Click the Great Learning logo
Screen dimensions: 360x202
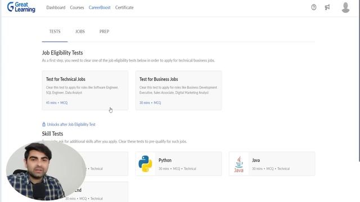(x=21, y=7)
